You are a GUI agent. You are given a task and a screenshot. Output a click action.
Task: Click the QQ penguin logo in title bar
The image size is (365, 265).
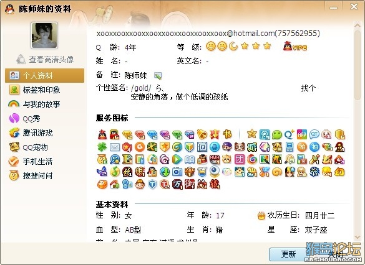tap(9, 9)
